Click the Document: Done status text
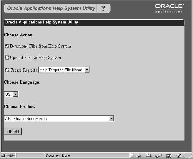 58,155
